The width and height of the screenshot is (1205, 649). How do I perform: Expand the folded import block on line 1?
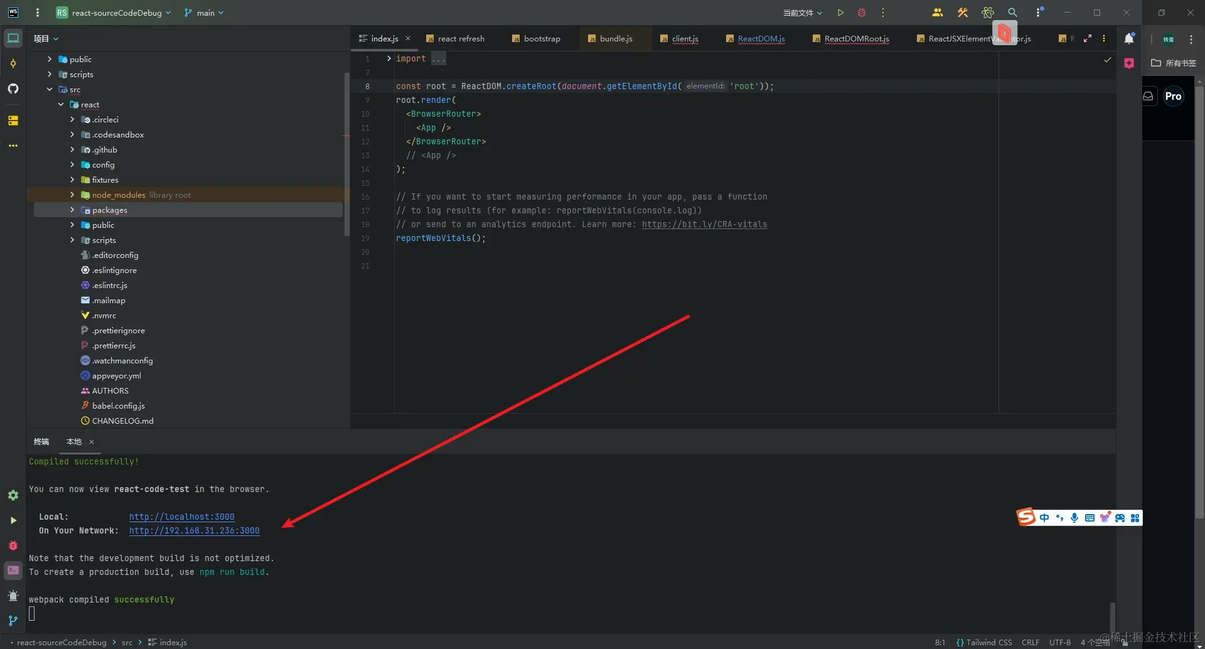[389, 58]
